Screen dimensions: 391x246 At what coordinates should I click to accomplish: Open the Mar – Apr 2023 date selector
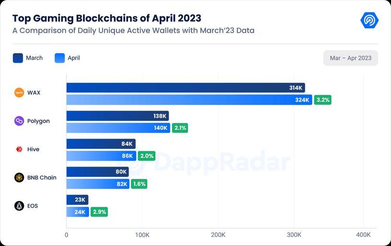click(351, 58)
